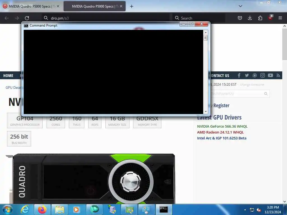This screenshot has height=215, width=287.
Task: Open the Firefox hamburger menu
Action: (280, 18)
